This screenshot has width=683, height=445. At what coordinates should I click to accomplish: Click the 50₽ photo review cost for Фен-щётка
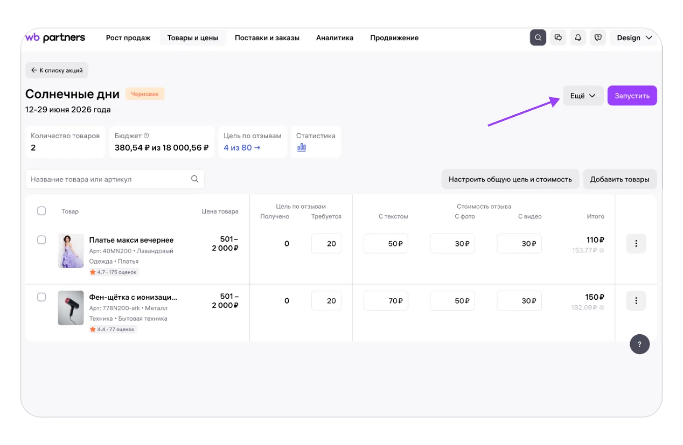[x=452, y=301]
